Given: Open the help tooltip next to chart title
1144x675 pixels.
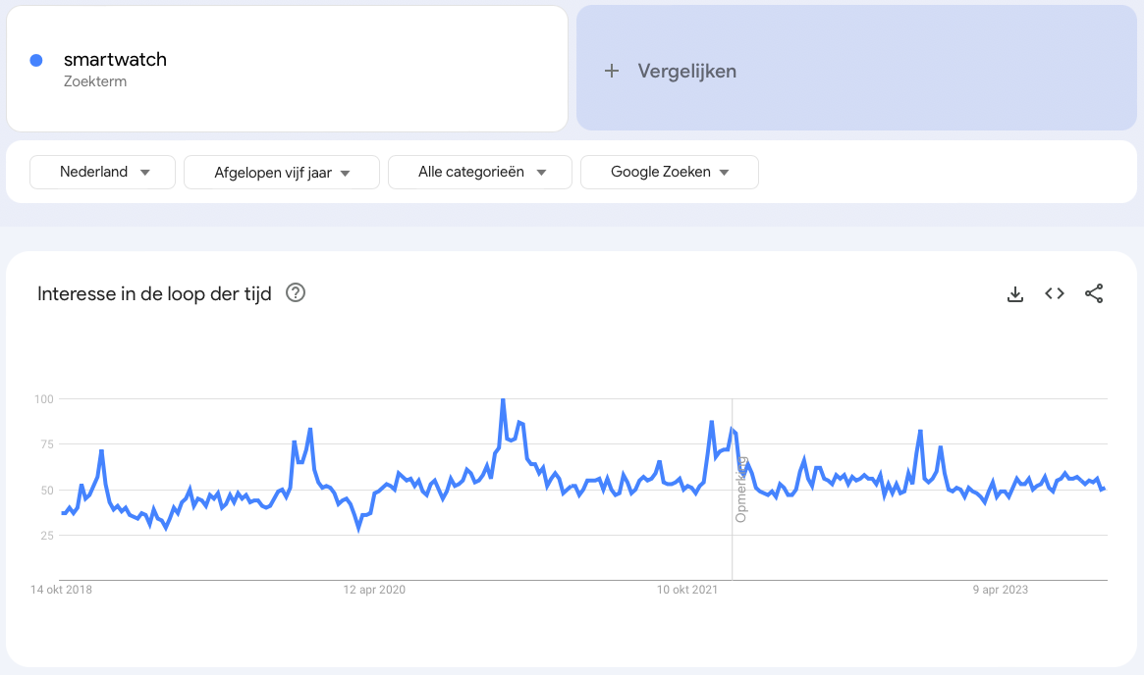Looking at the screenshot, I should pos(295,293).
